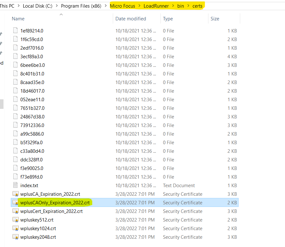Sort by the Date modified column
285x247 pixels.
tap(131, 19)
